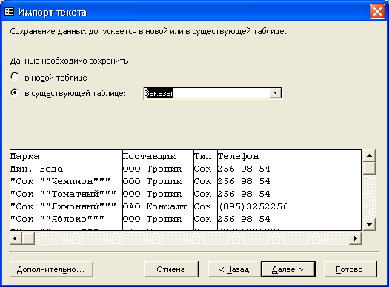Select the 'в существующей таблице' radio button
The height and width of the screenshot is (287, 389).
[15, 92]
